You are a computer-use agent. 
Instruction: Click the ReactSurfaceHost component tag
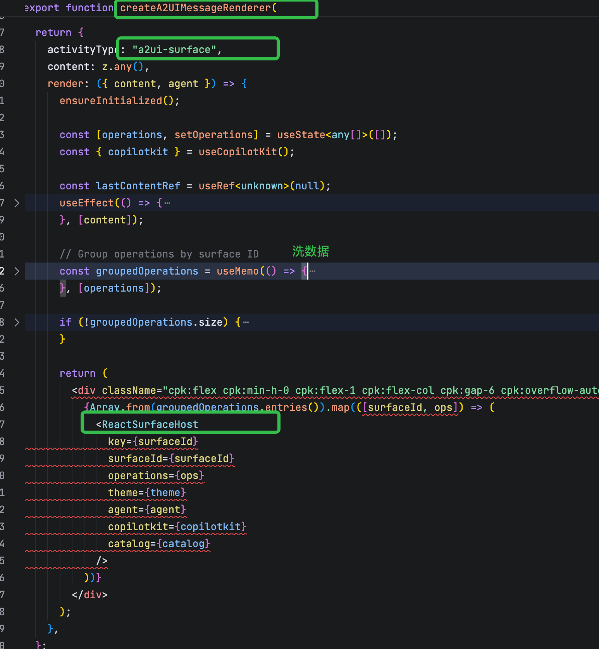point(150,424)
